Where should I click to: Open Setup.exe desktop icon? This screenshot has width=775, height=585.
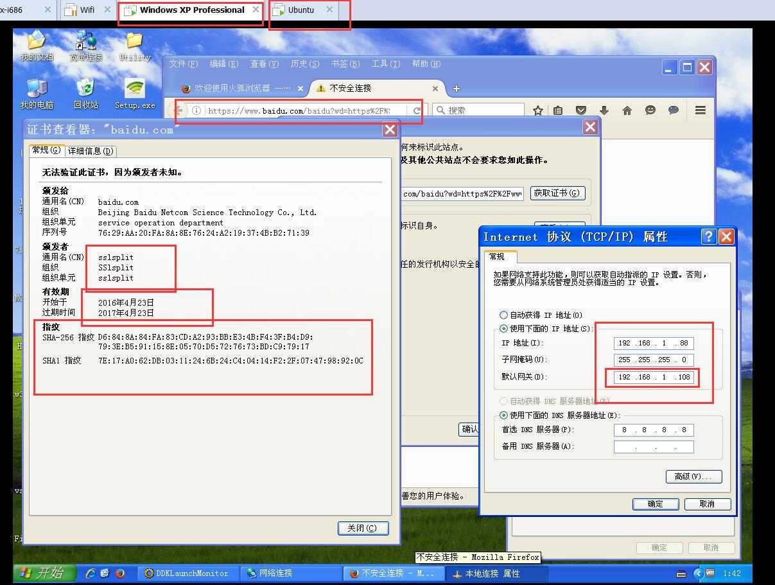click(x=135, y=94)
